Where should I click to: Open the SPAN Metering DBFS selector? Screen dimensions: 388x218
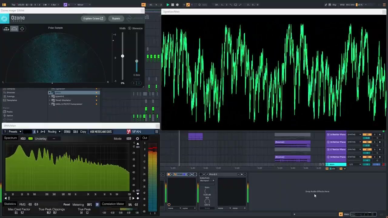click(x=89, y=205)
